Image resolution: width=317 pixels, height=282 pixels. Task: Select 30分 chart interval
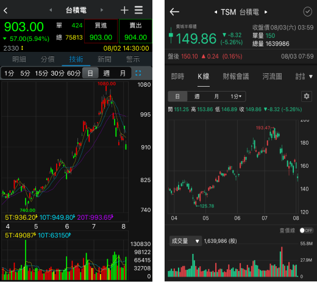[57, 73]
